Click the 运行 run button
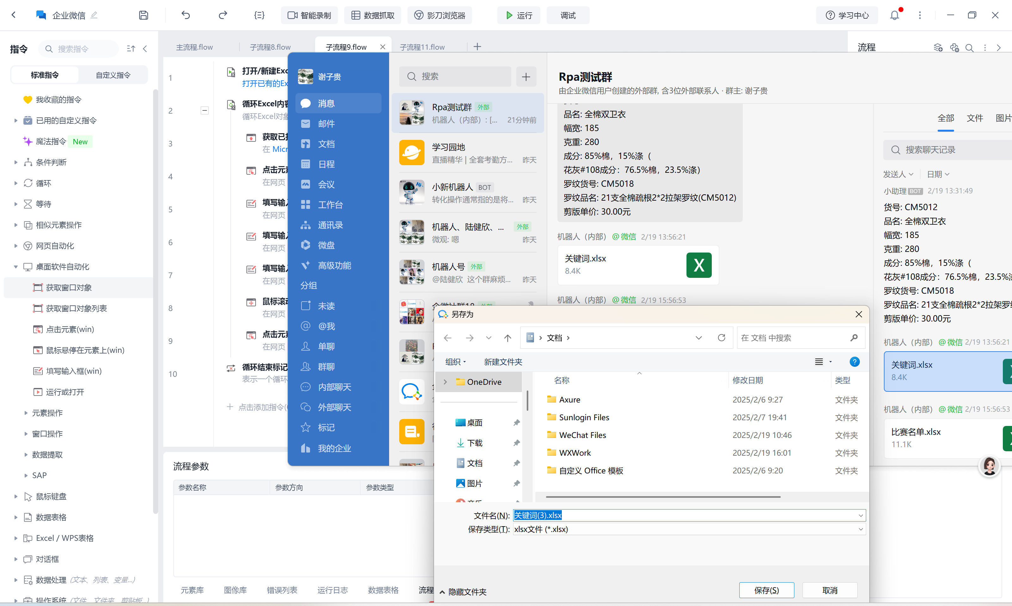The width and height of the screenshot is (1012, 606). tap(518, 15)
